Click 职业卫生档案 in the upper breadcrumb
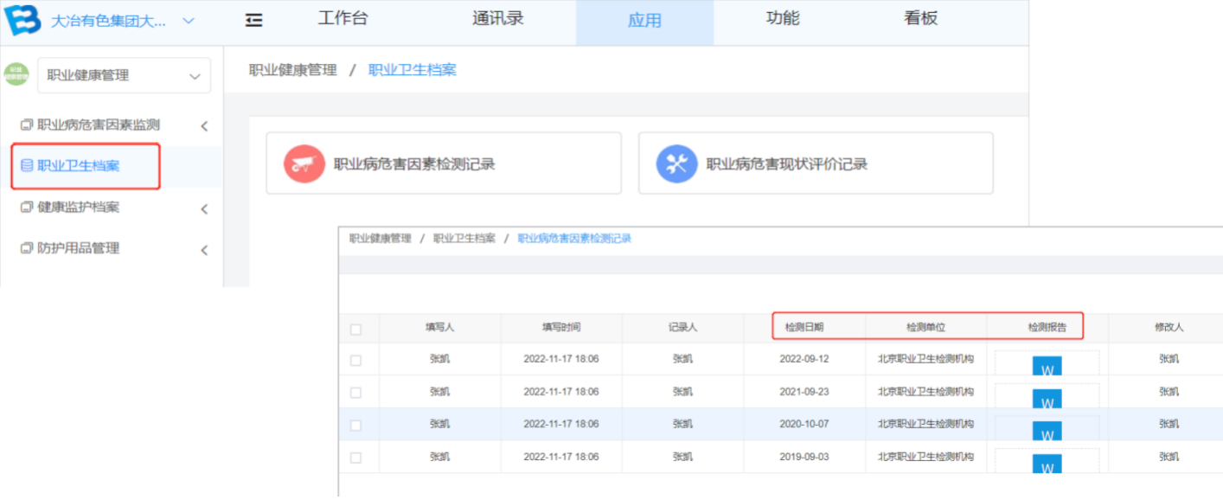This screenshot has width=1223, height=500. (x=413, y=70)
